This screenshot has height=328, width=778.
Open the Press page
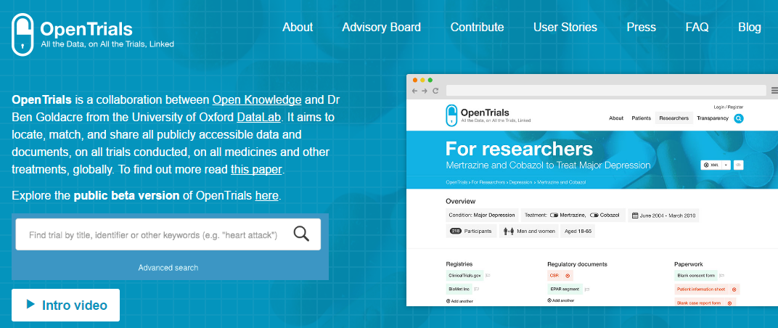click(641, 27)
